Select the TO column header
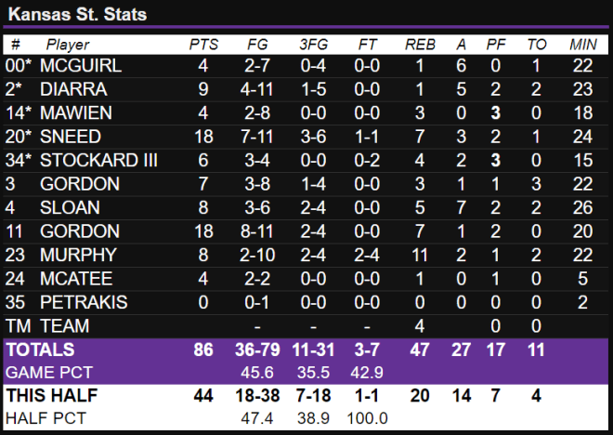Image resolution: width=613 pixels, height=435 pixels. 537,45
